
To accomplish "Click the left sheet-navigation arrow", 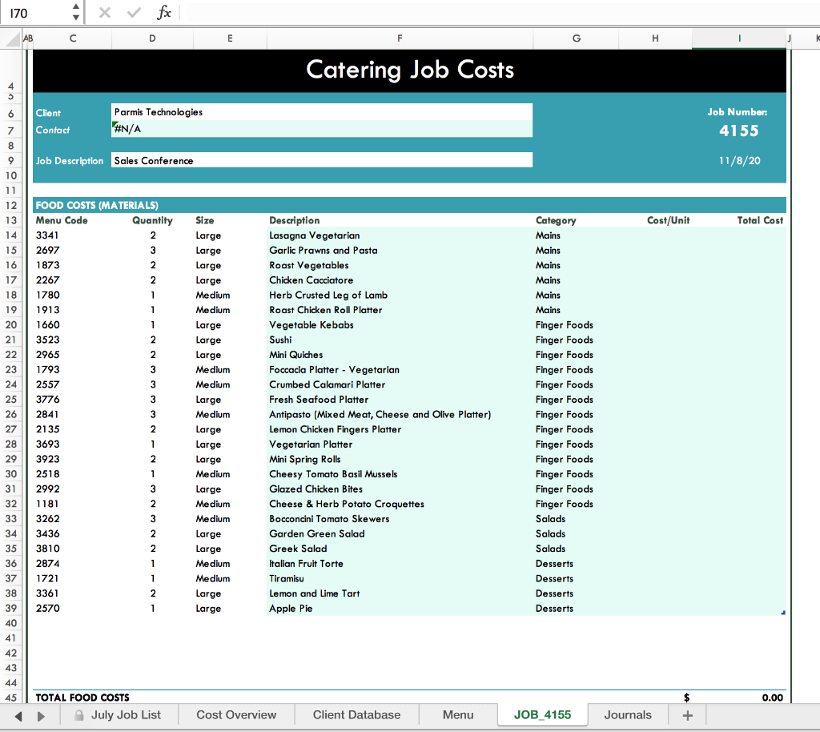I will tap(18, 715).
